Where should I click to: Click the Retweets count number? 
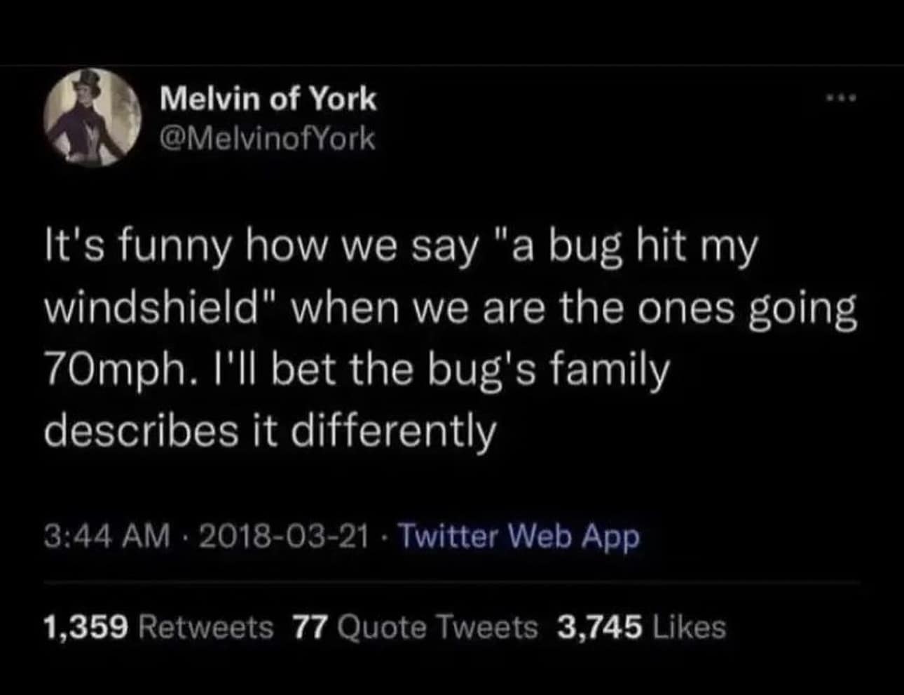click(x=84, y=627)
